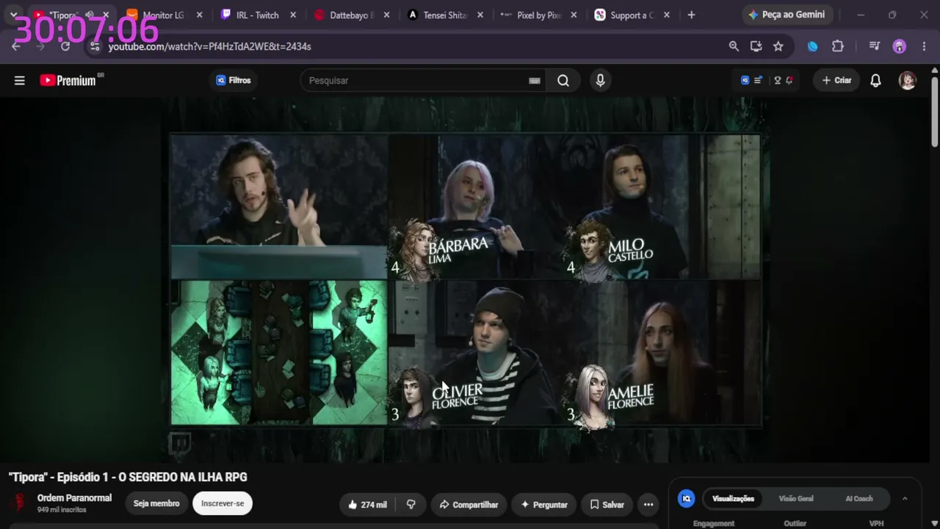Viewport: 940px width, 529px height.
Task: Switch to the Pixel by Pixel tab
Action: pyautogui.click(x=539, y=15)
